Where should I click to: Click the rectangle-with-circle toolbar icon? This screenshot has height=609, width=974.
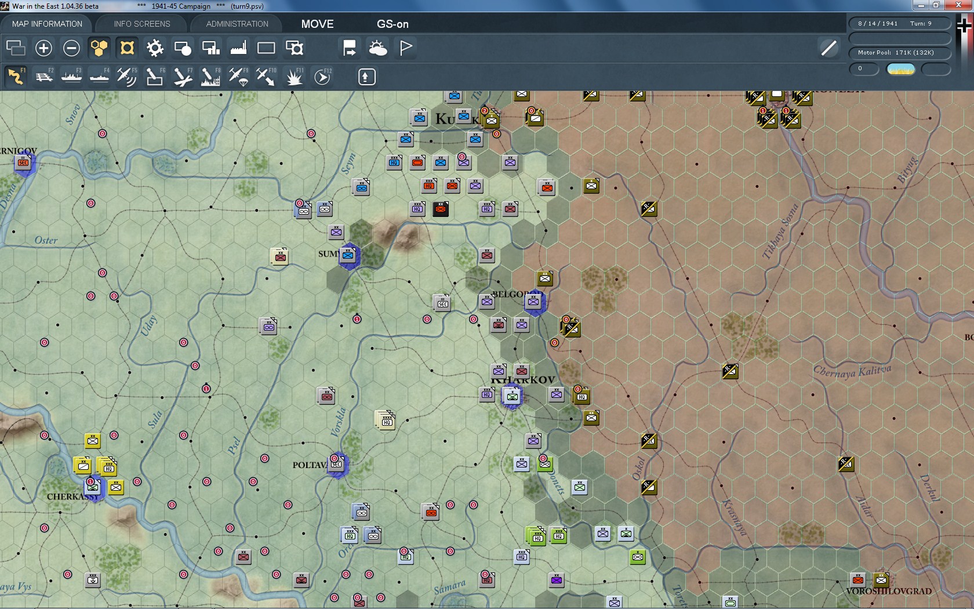click(183, 48)
